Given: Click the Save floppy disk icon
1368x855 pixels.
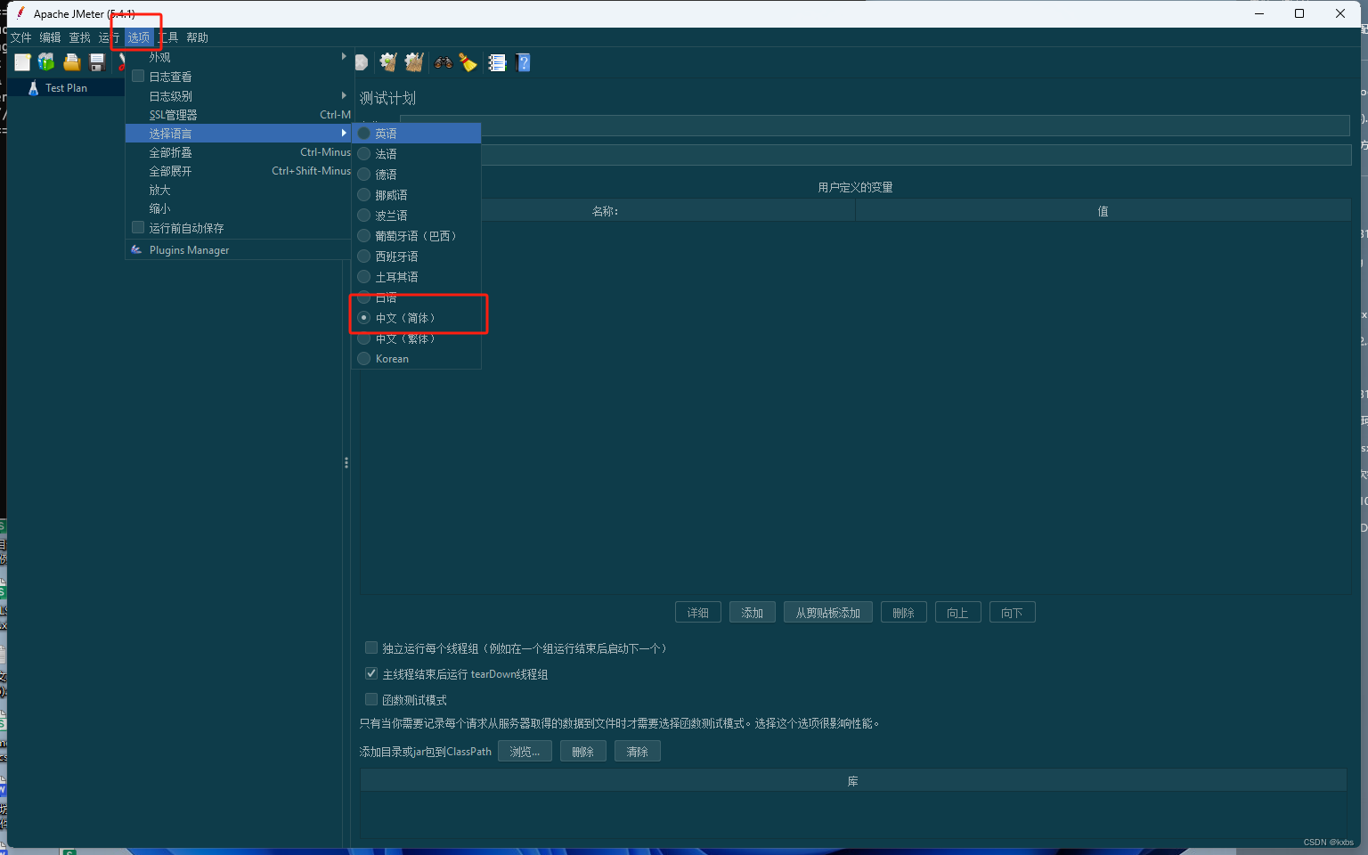Looking at the screenshot, I should [x=97, y=62].
